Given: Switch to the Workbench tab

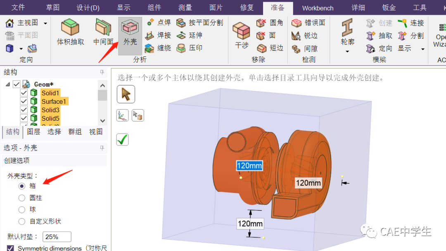Looking at the screenshot, I should coord(318,8).
